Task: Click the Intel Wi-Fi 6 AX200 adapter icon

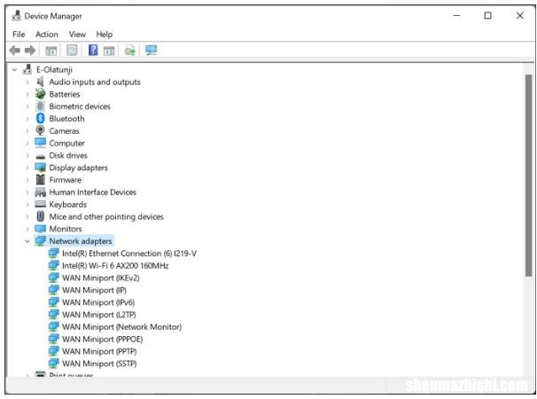Action: (x=54, y=265)
